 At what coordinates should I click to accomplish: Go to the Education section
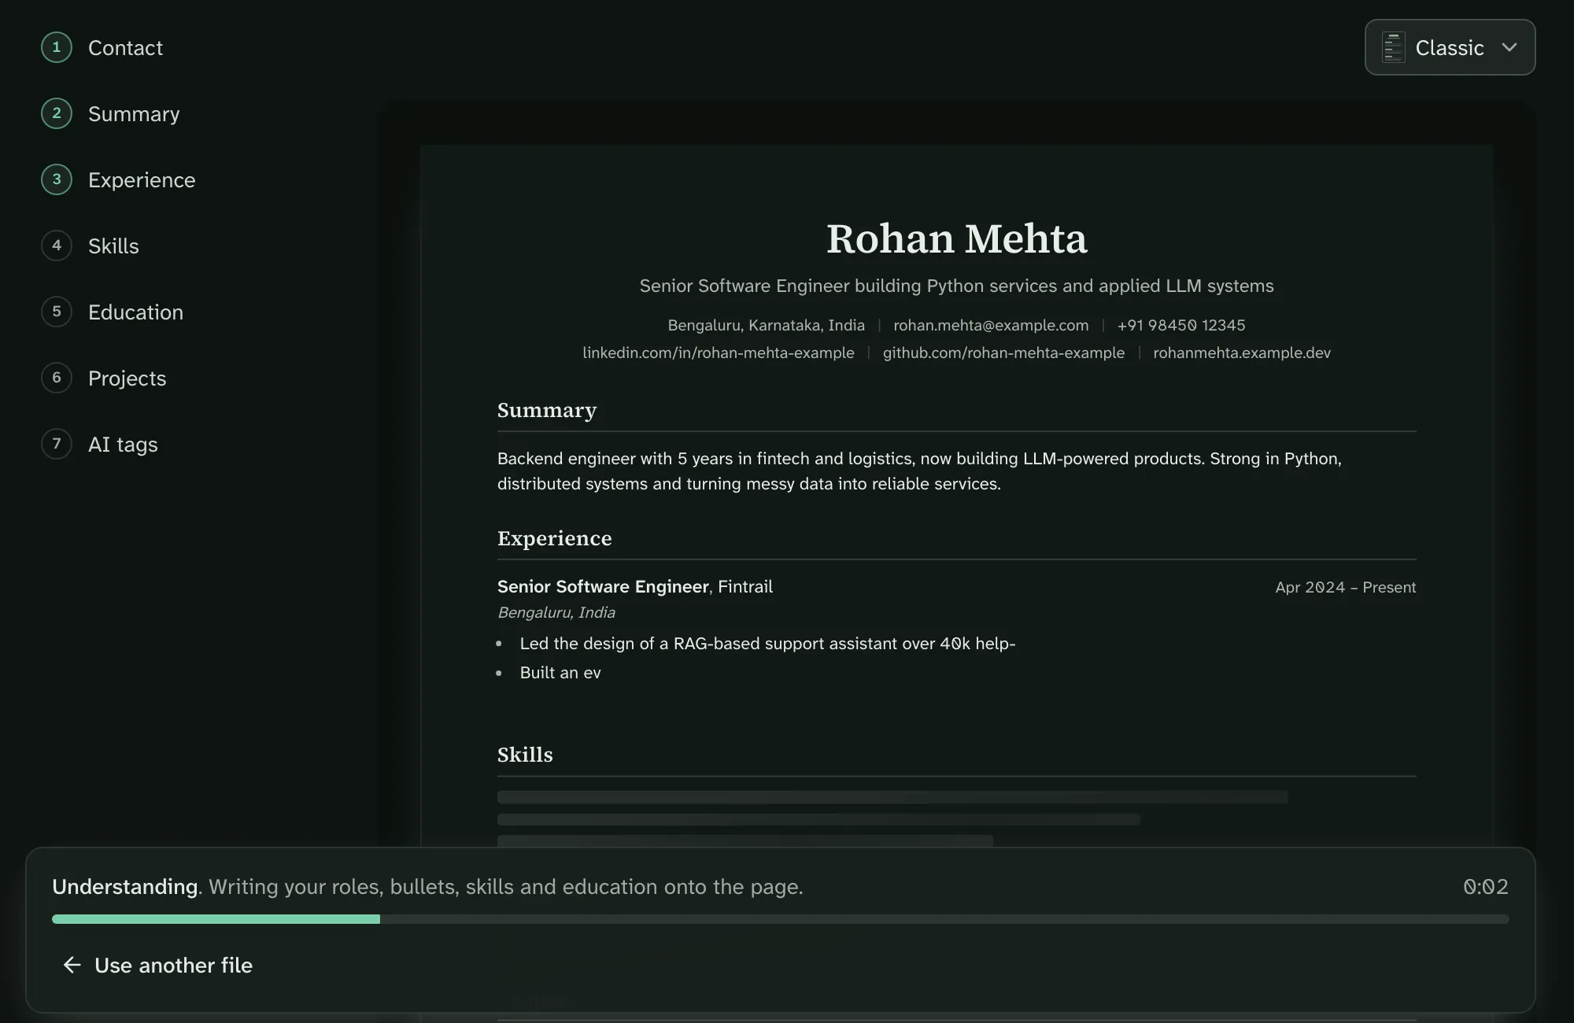coord(135,312)
